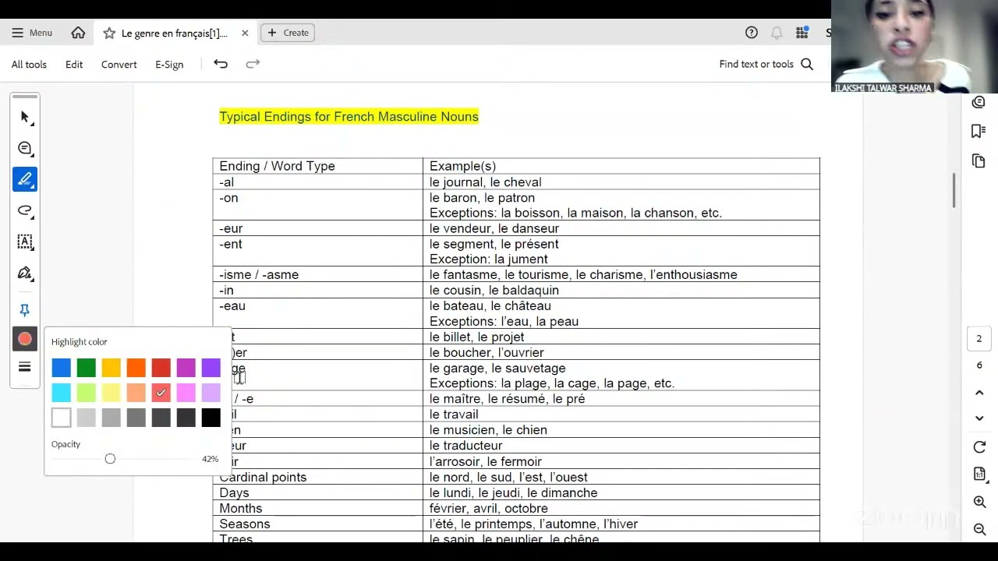Undo the last action
The image size is (998, 561).
point(221,64)
